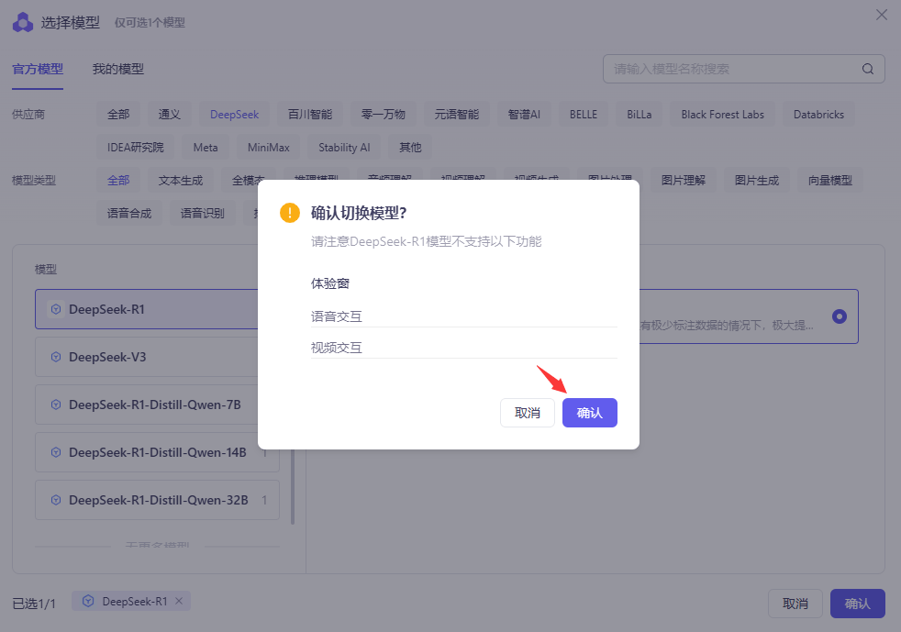
Task: Filter model type by 图片理解
Action: [684, 181]
